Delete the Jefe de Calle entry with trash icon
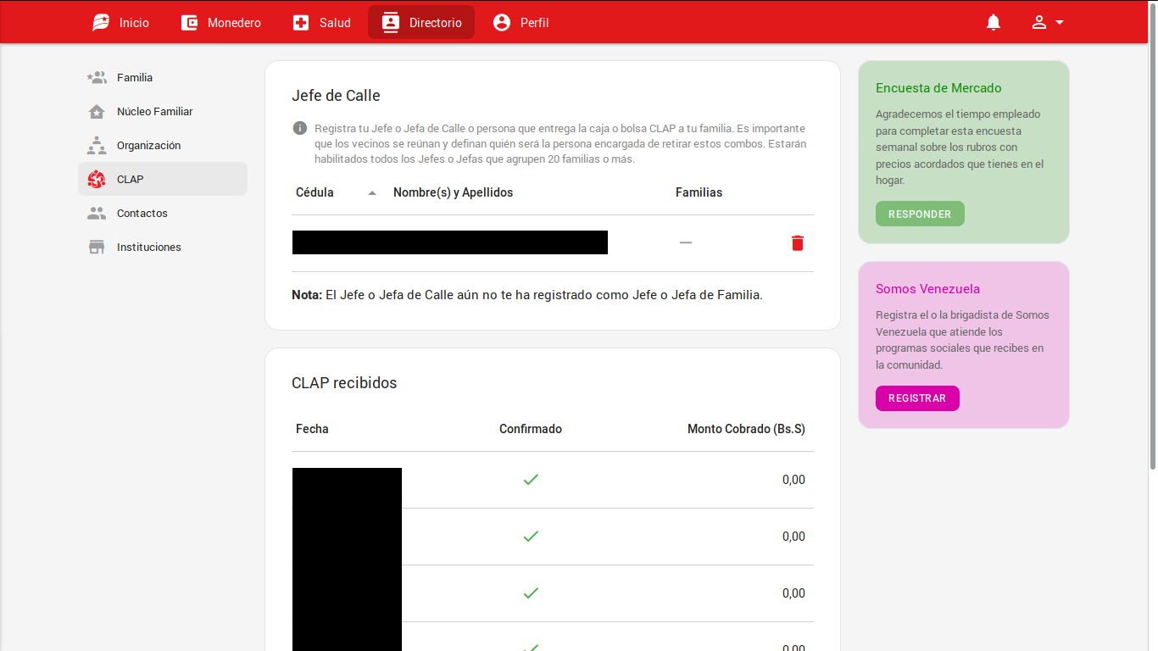Screen dimensions: 1158x651 point(797,243)
